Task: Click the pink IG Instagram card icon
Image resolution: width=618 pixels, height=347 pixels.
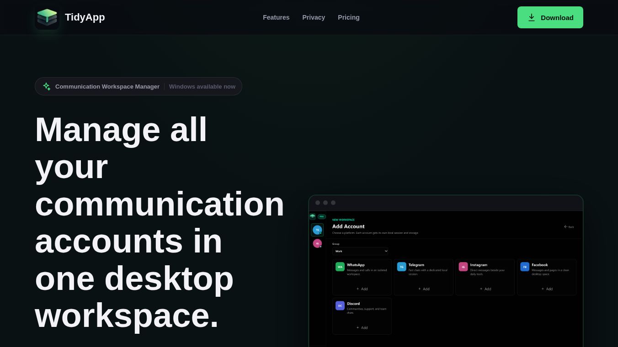Action: (463, 267)
